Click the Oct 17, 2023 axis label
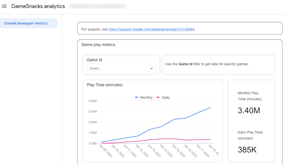 point(203,151)
